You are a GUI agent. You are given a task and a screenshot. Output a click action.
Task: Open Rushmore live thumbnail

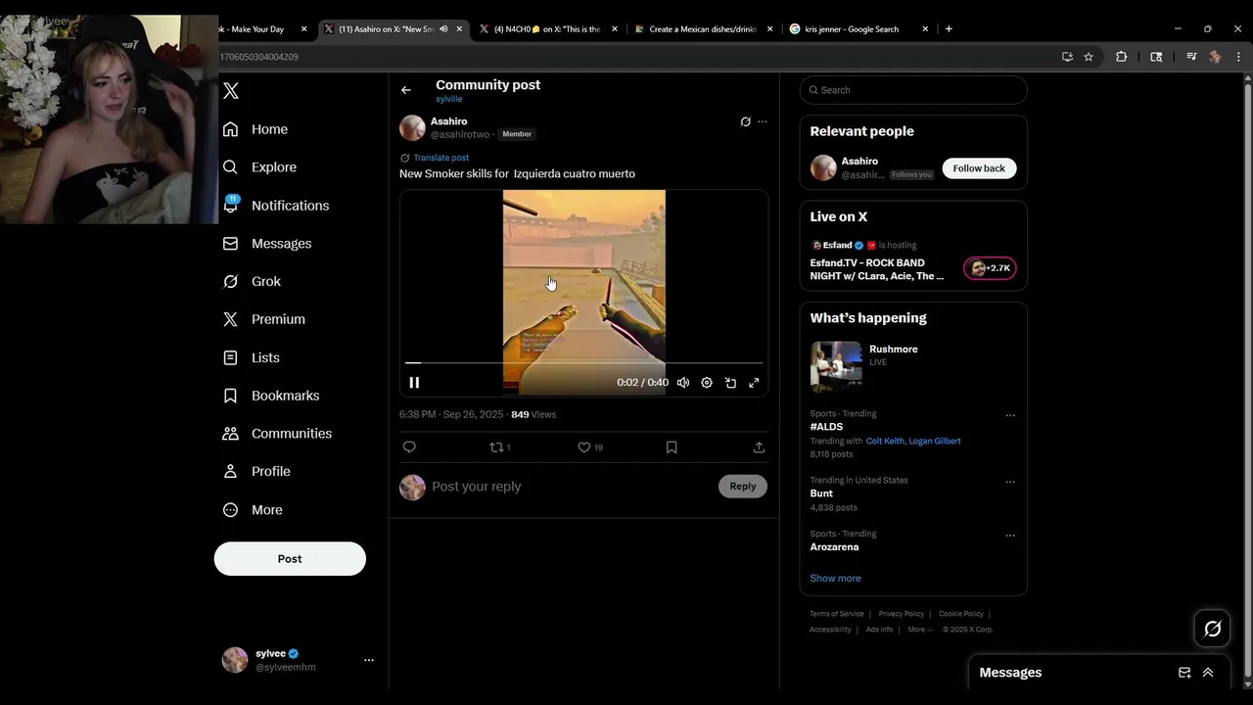[836, 366]
